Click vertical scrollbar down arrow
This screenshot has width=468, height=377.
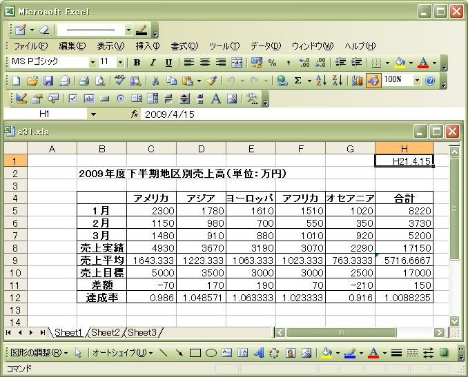455,321
